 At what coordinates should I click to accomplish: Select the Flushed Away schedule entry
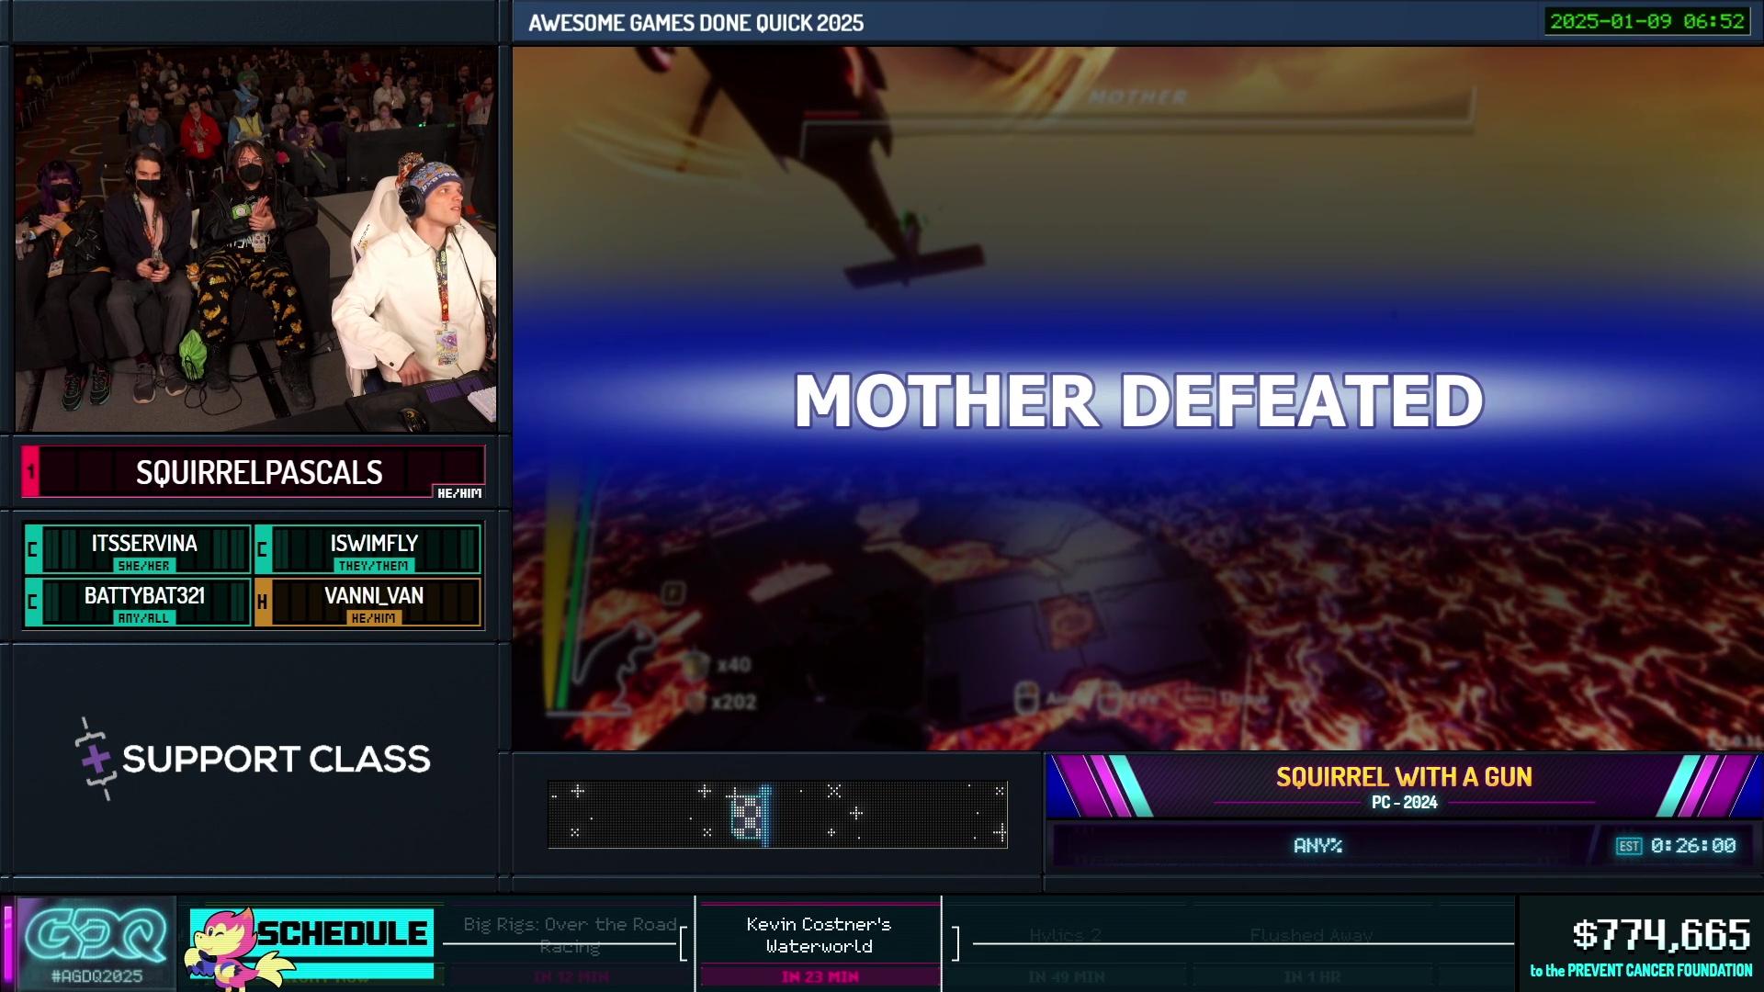click(x=1311, y=935)
